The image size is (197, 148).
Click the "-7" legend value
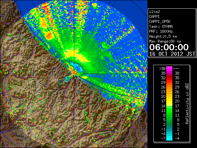coord(163,138)
